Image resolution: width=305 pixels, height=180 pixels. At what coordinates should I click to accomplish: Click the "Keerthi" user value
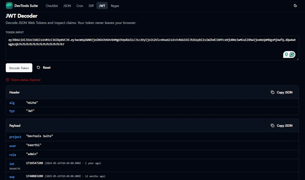[34, 145]
